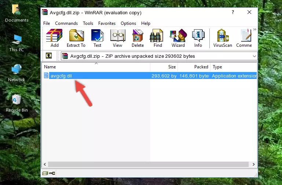This screenshot has height=185, width=282.
Task: Click the WinRAR title bar icon
Action: pos(45,12)
